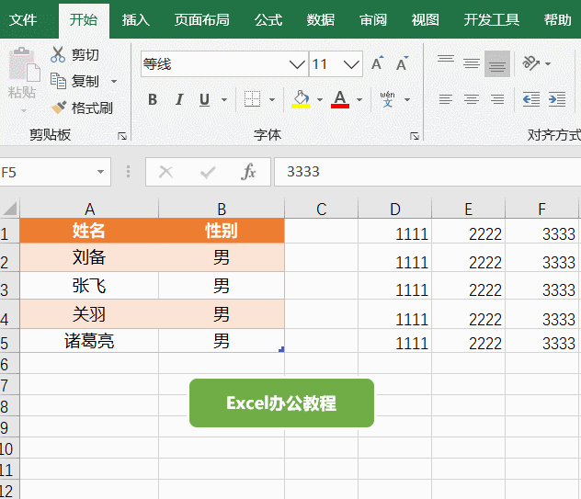
Task: Expand the Name Box dropdown arrow
Action: pos(99,172)
